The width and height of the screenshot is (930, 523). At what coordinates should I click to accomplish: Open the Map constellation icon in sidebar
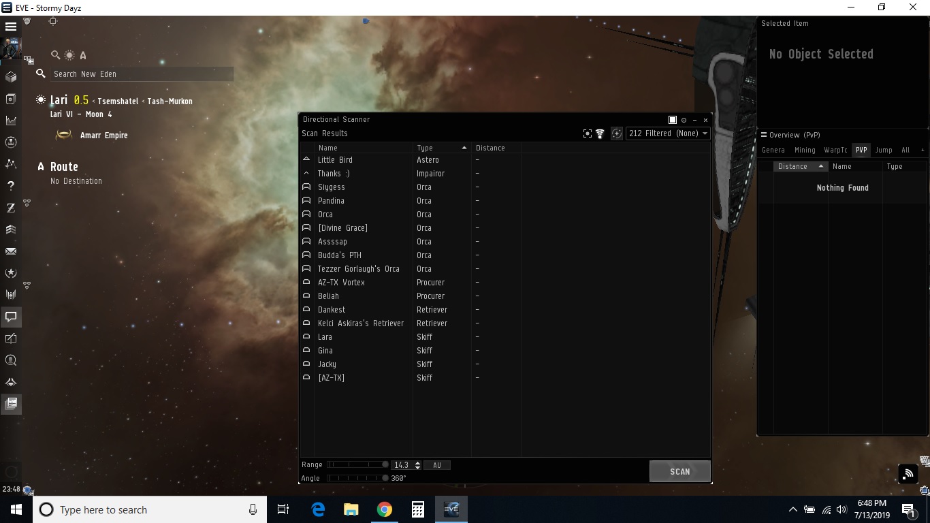(x=11, y=164)
